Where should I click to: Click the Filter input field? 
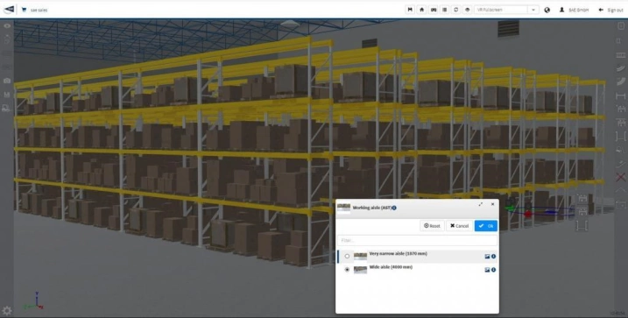pos(417,240)
